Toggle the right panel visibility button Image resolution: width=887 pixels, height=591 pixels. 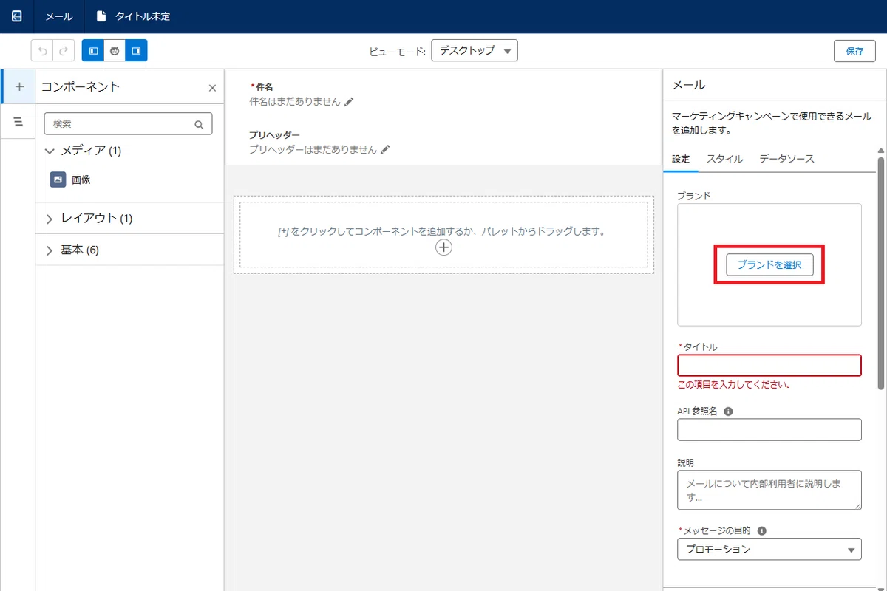[136, 51]
